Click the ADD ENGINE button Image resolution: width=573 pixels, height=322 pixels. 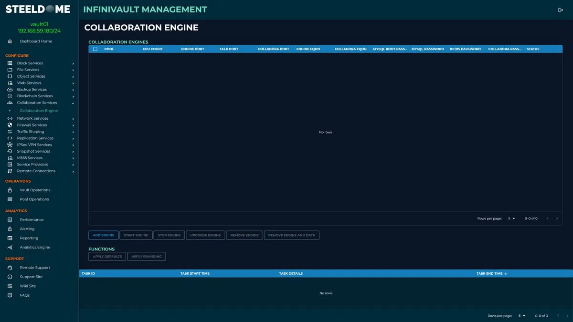(x=103, y=235)
